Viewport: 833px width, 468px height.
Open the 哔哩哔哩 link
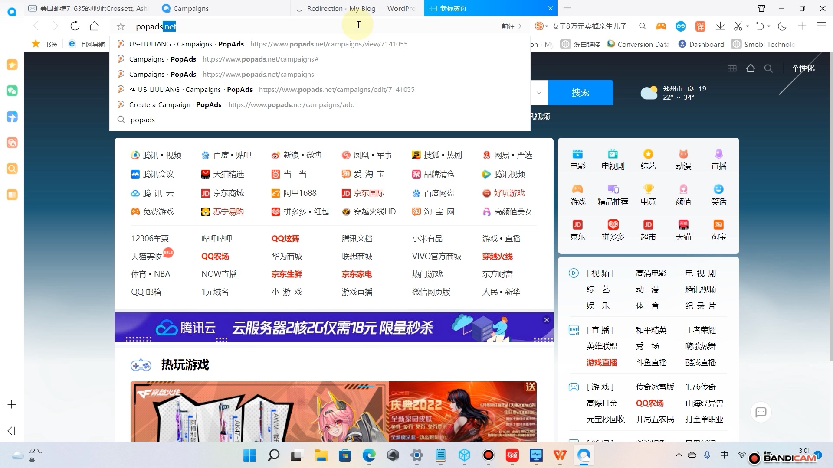[217, 239]
